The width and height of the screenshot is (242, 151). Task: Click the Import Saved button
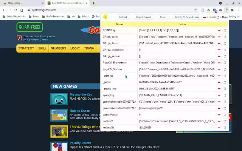(143, 17)
